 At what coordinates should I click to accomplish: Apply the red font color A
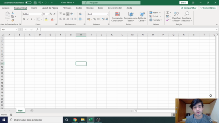click(x=52, y=19)
